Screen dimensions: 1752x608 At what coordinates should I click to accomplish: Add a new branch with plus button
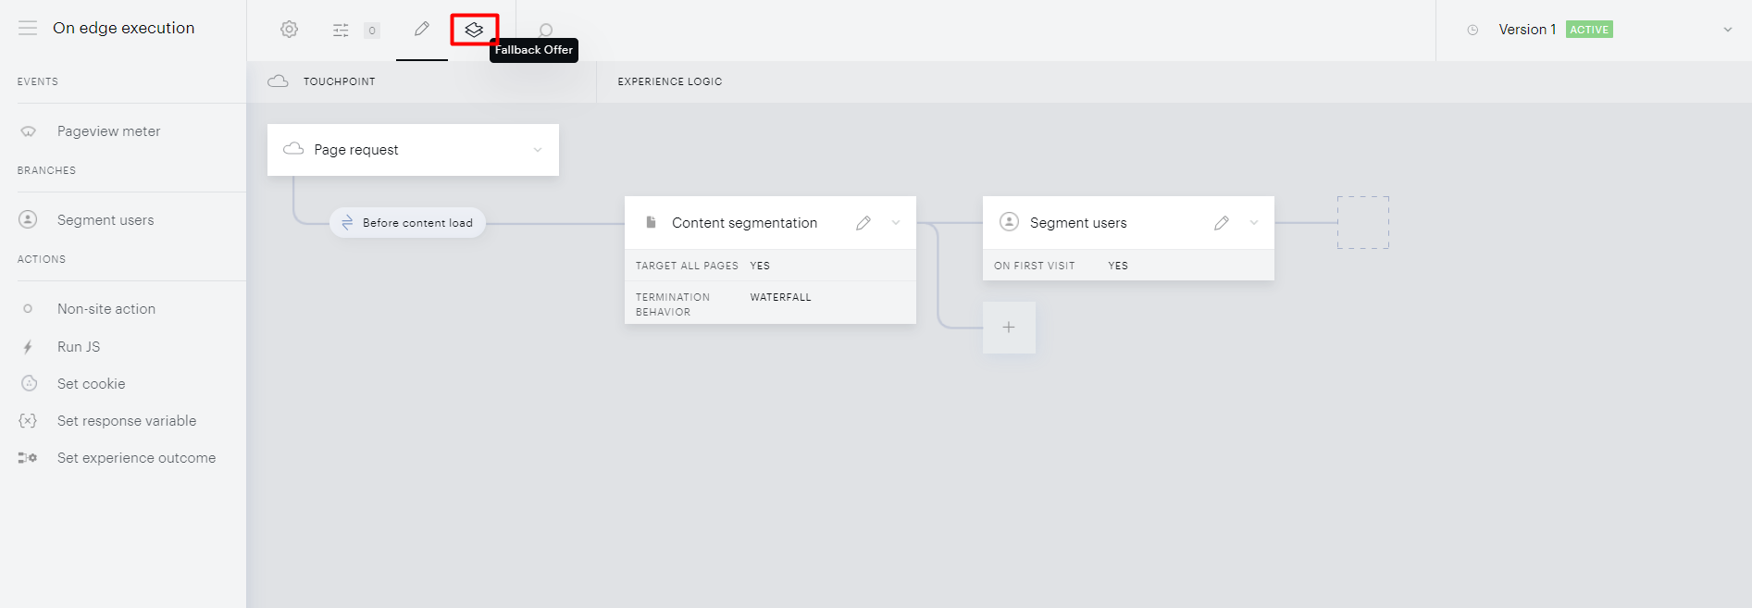pyautogui.click(x=1009, y=328)
